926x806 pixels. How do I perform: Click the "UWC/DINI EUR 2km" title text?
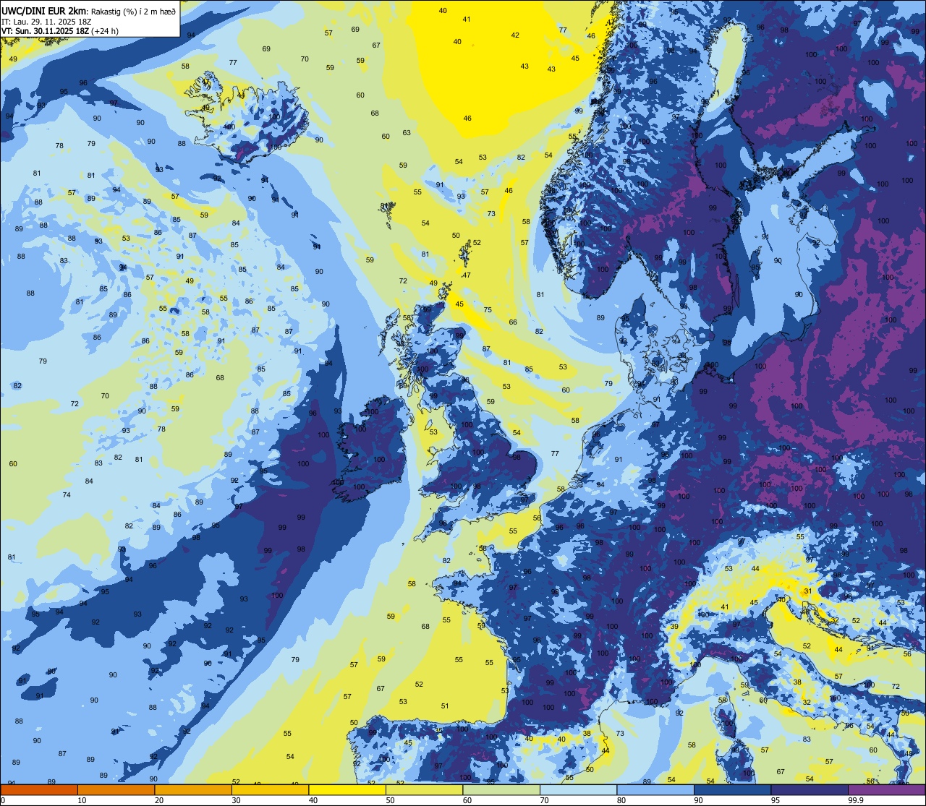tap(43, 10)
